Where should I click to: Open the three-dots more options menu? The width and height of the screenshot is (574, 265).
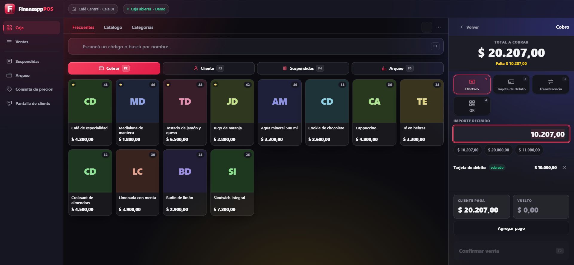(x=439, y=27)
